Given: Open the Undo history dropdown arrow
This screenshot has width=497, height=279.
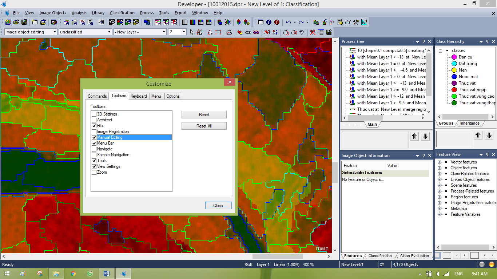Looking at the screenshot, I should (x=295, y=22).
